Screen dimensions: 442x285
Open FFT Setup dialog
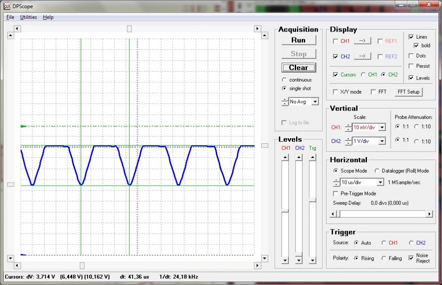point(408,92)
